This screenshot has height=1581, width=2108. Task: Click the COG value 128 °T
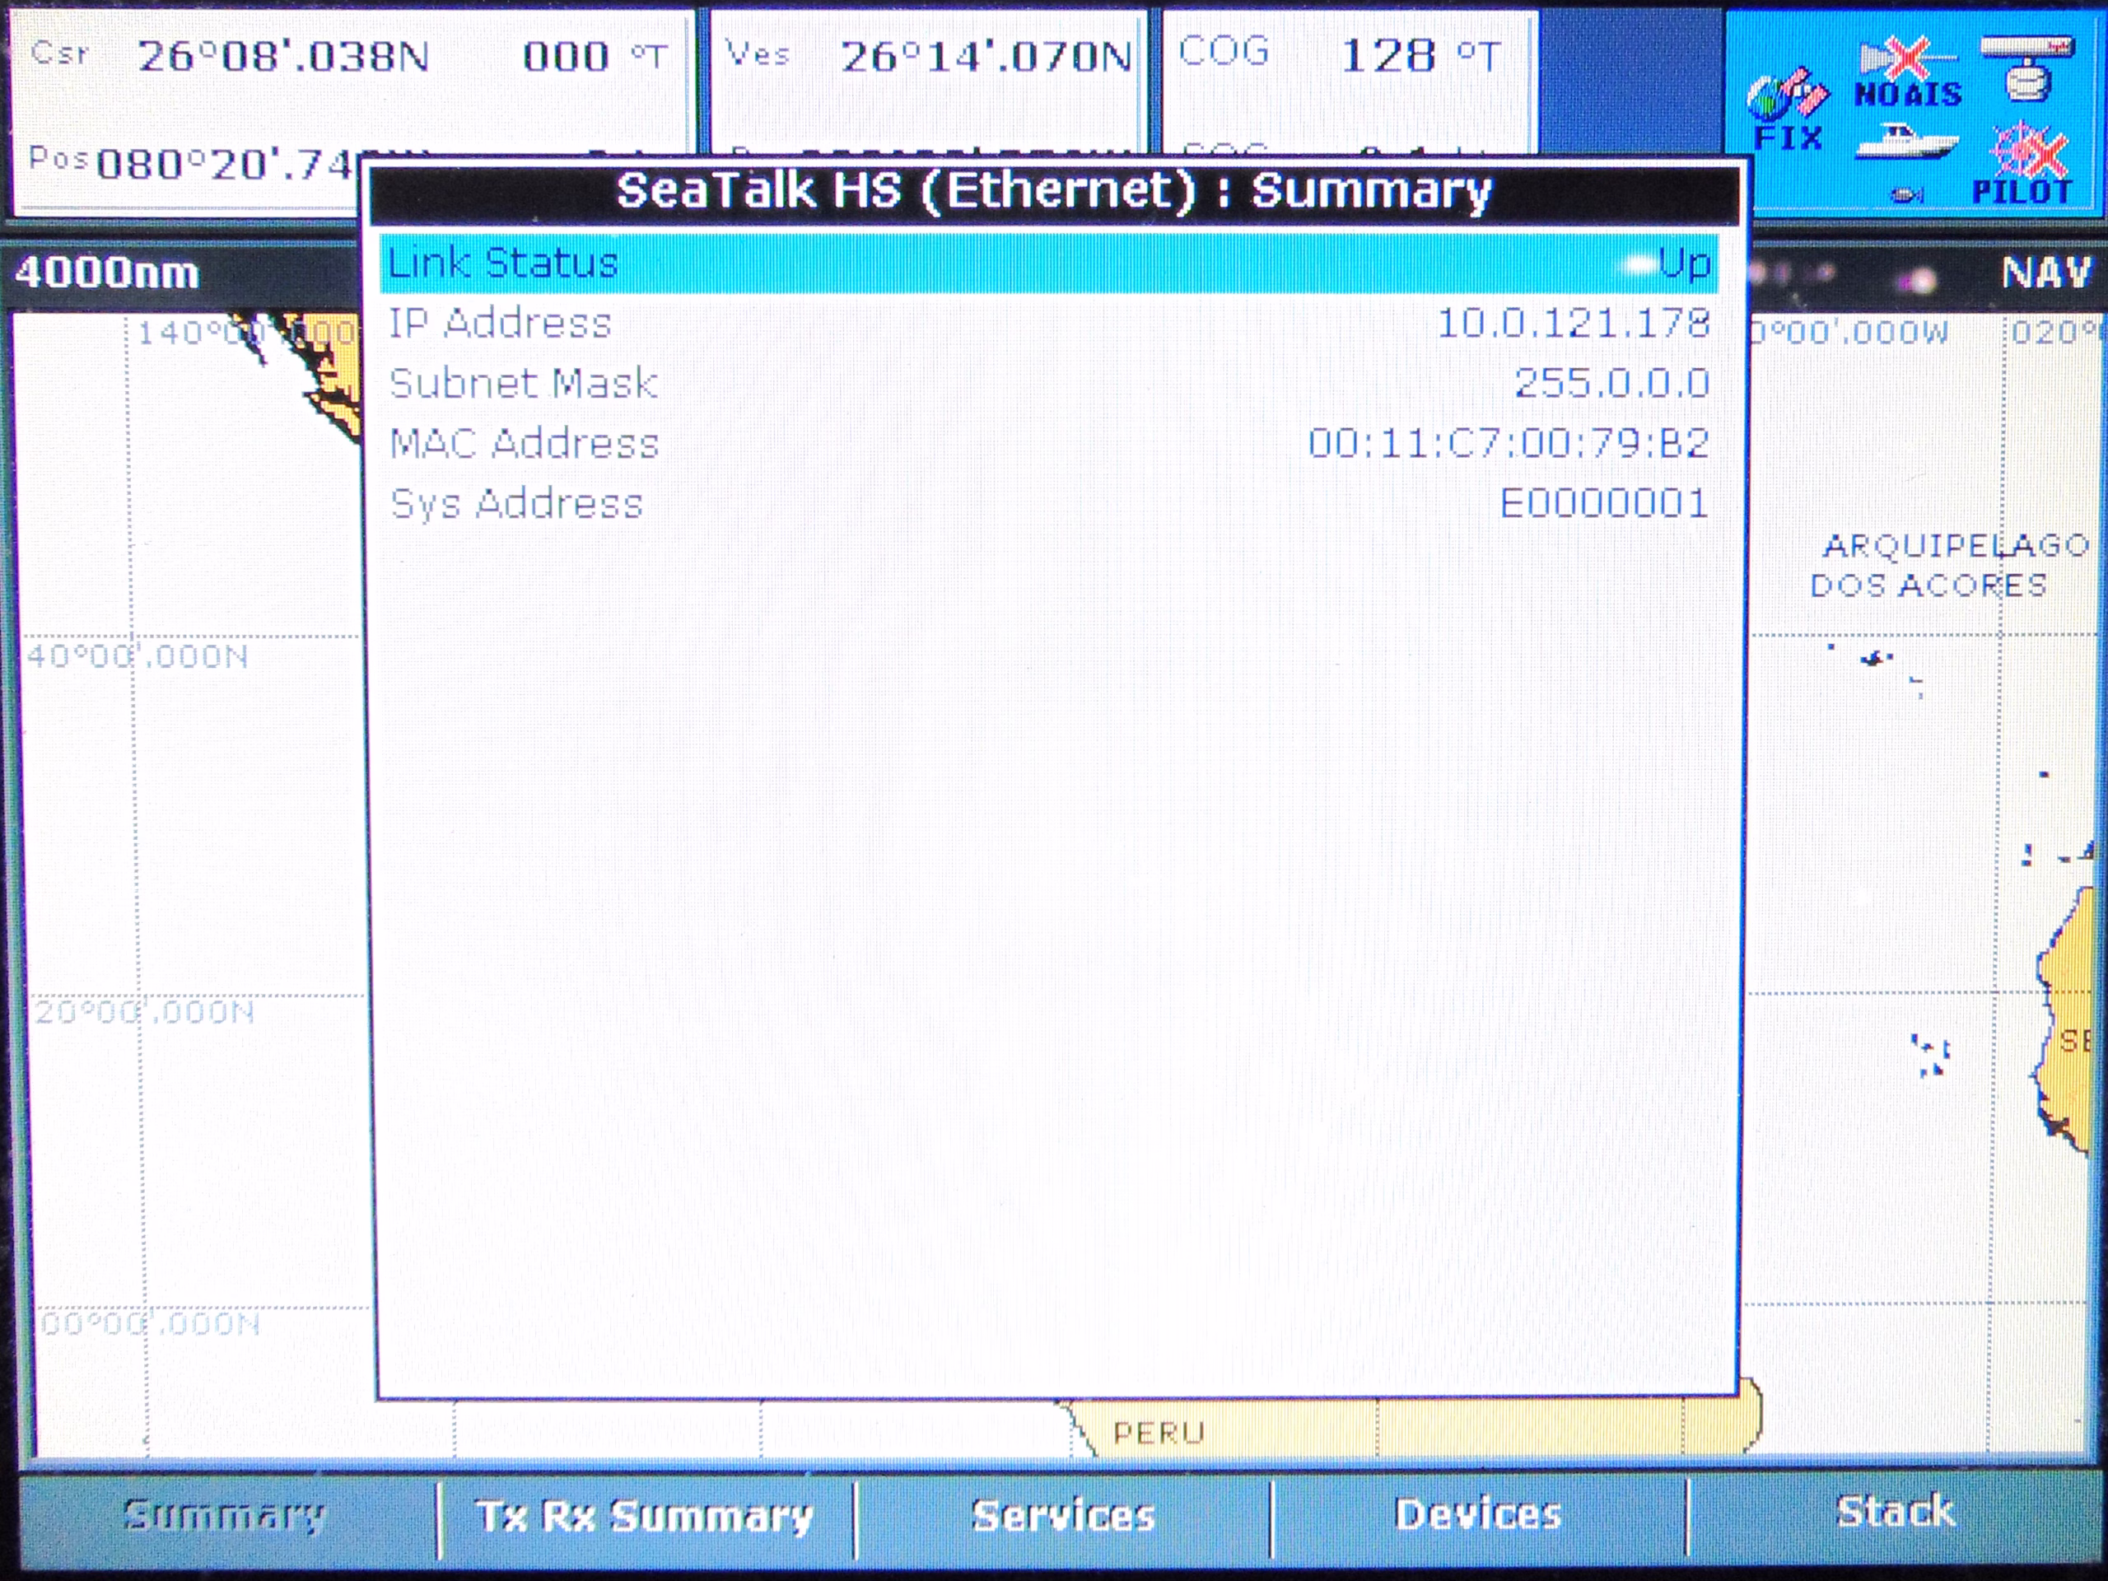point(1421,56)
